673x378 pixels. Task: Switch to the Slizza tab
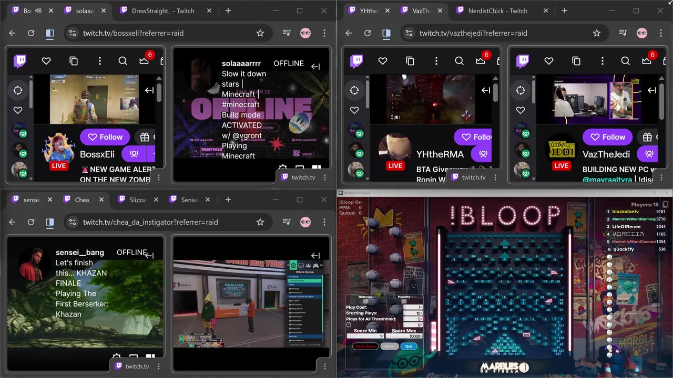pos(139,199)
